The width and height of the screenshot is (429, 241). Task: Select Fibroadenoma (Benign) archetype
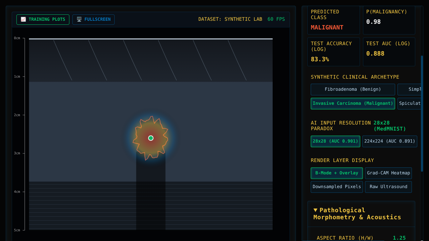(x=353, y=89)
